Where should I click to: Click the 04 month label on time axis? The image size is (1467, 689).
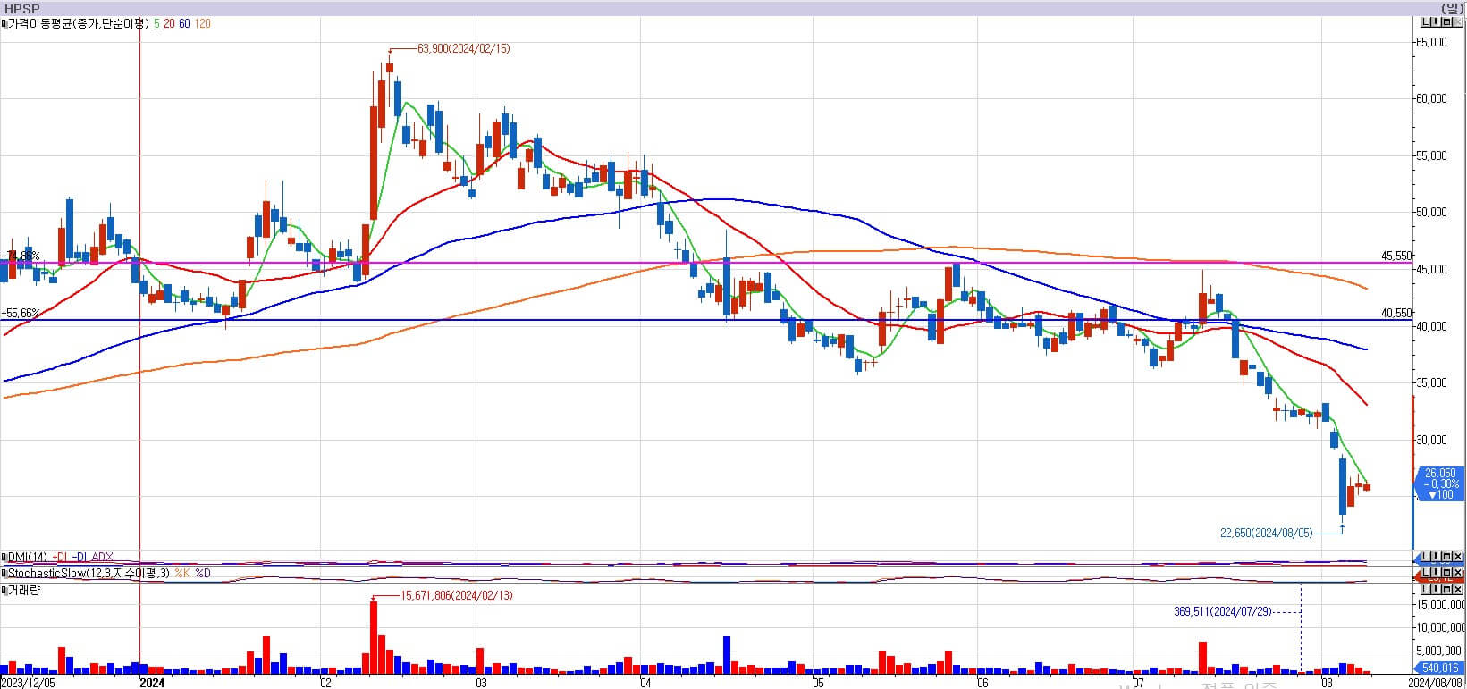coord(645,683)
